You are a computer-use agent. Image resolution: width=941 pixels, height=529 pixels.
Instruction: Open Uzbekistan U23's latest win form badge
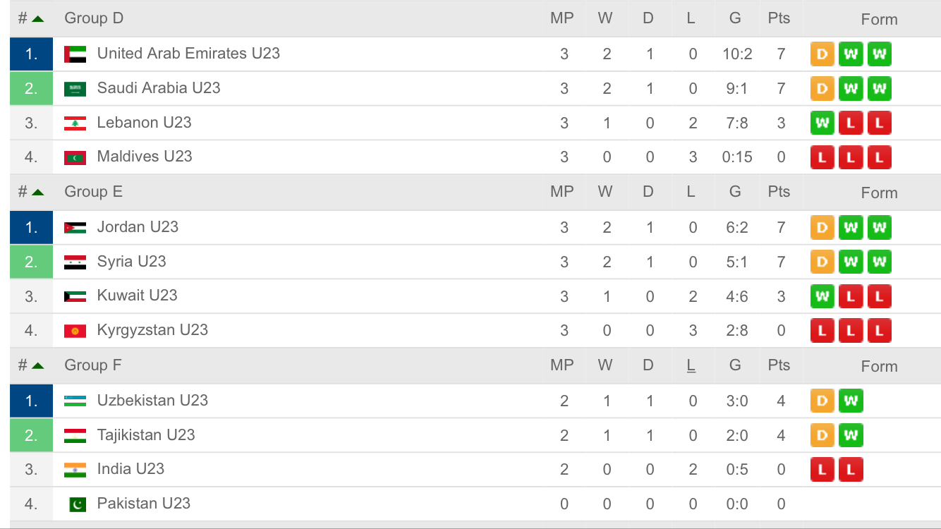tap(851, 401)
